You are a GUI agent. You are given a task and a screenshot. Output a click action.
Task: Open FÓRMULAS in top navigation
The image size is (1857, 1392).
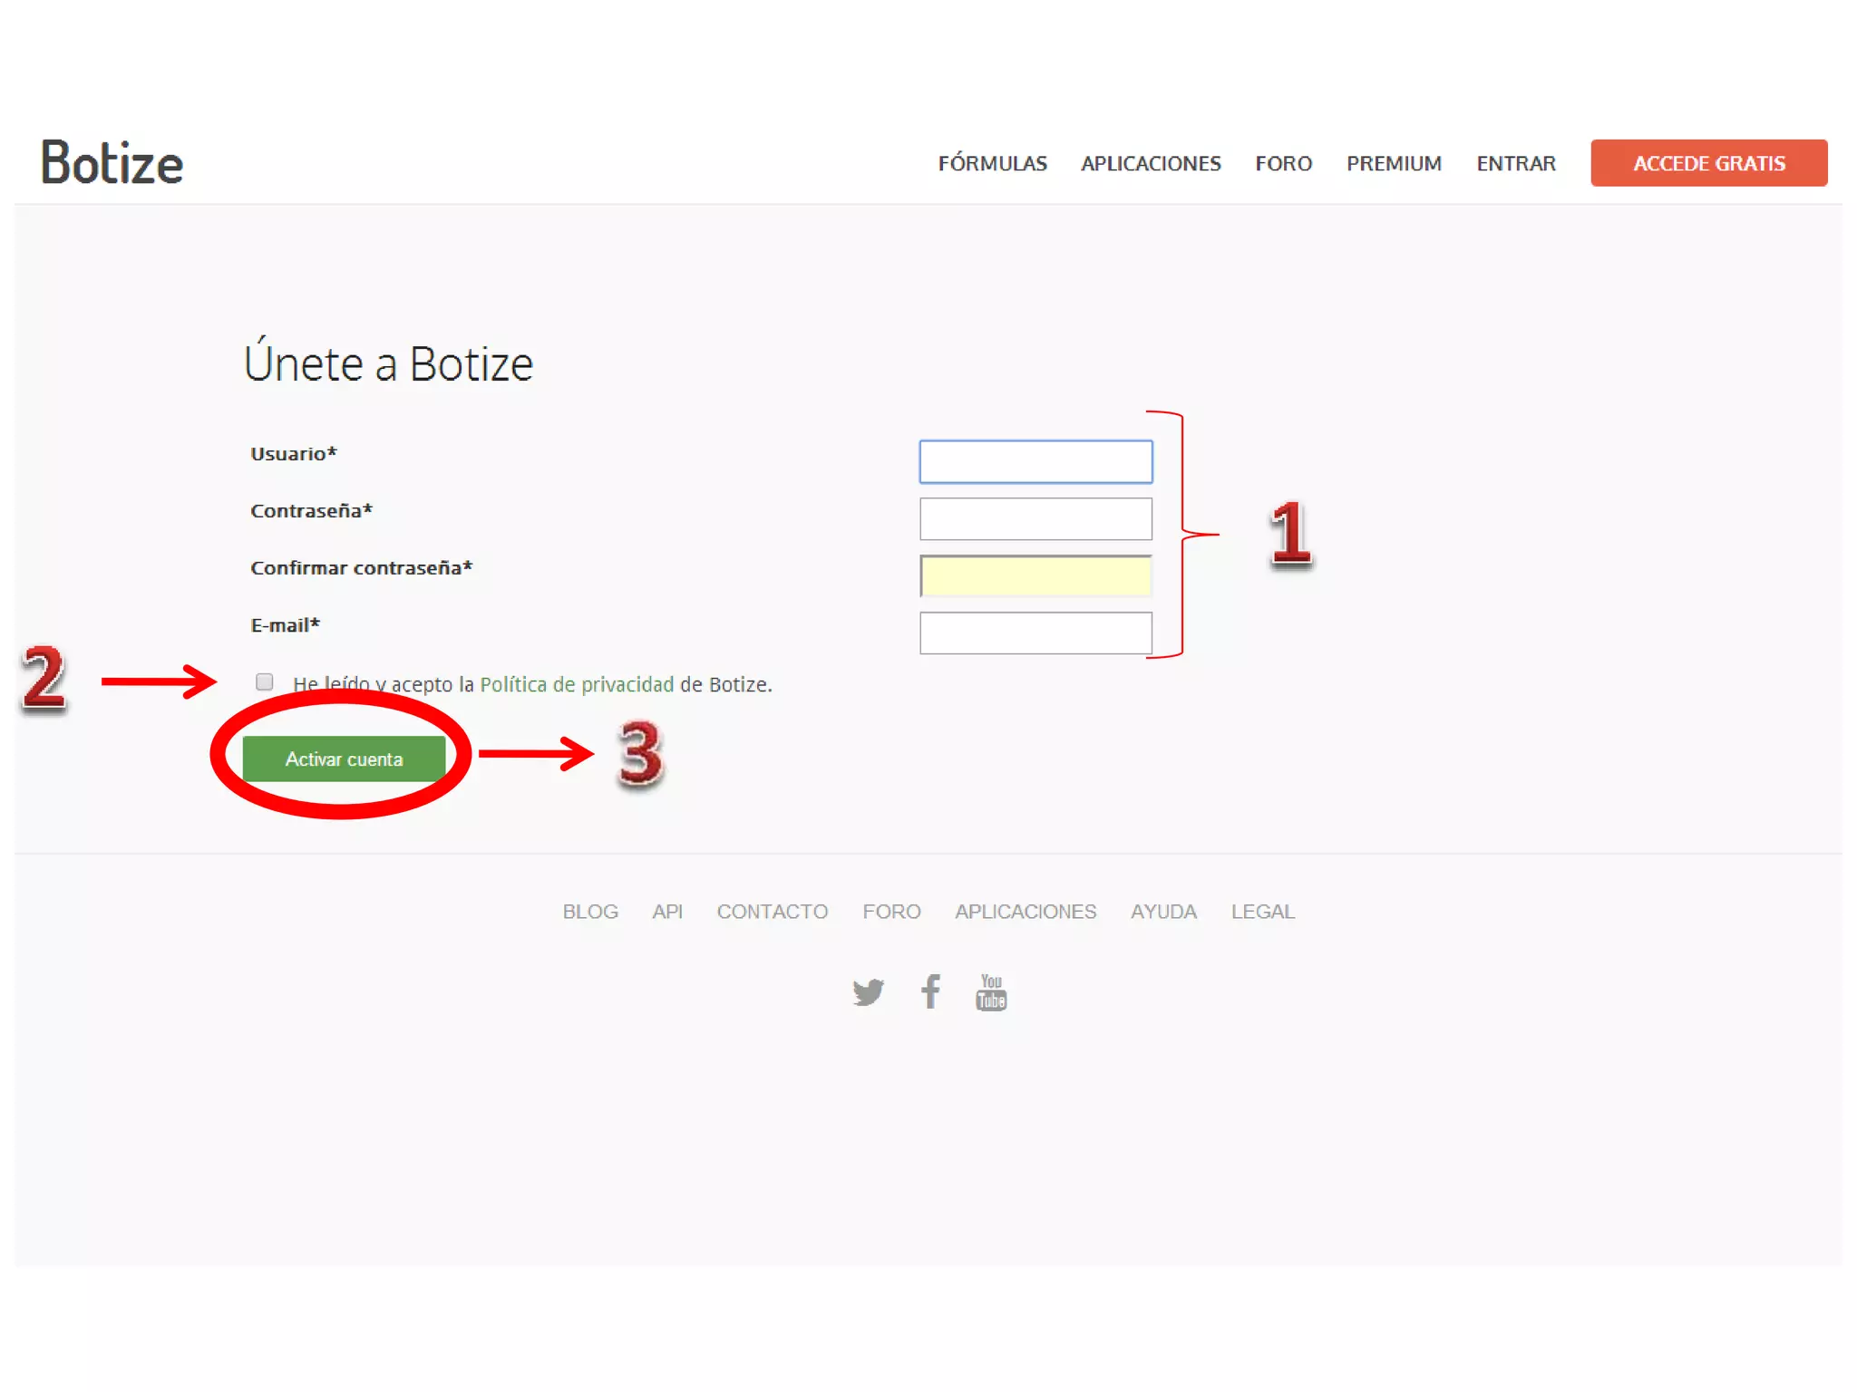click(x=992, y=164)
